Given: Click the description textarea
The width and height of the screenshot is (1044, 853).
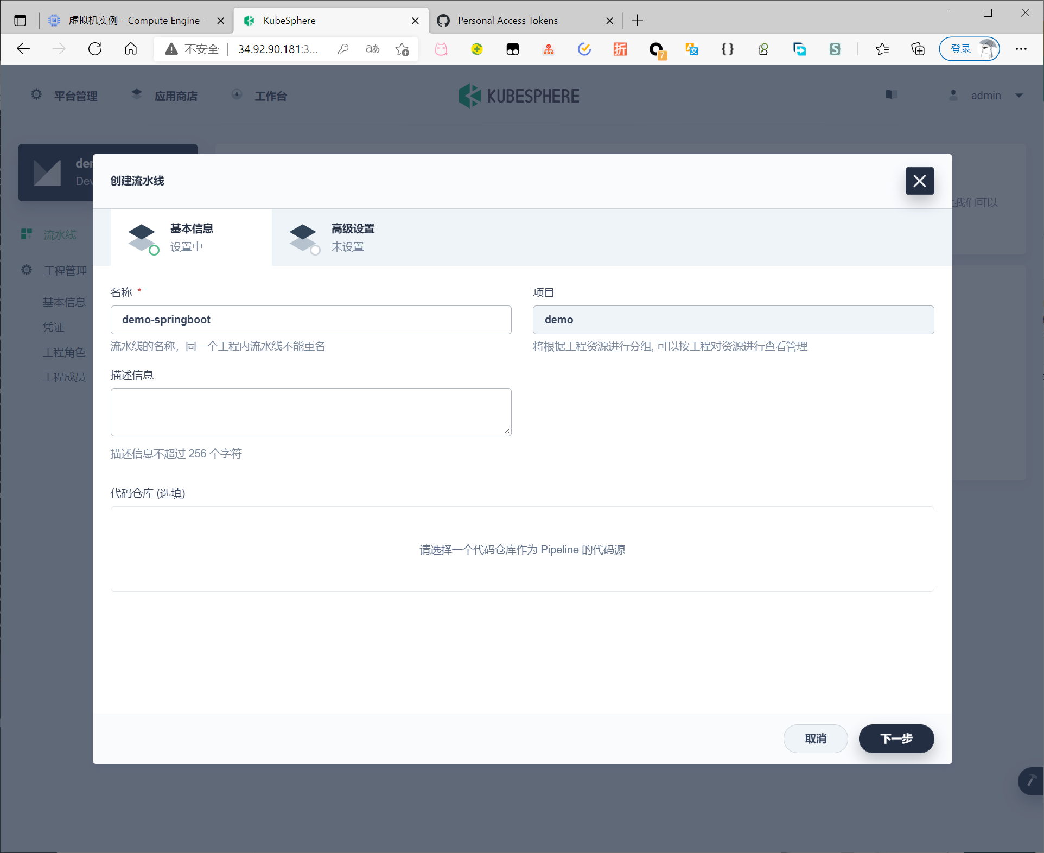Looking at the screenshot, I should click(310, 412).
